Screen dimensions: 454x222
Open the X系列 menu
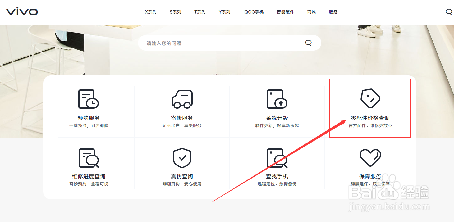click(150, 12)
